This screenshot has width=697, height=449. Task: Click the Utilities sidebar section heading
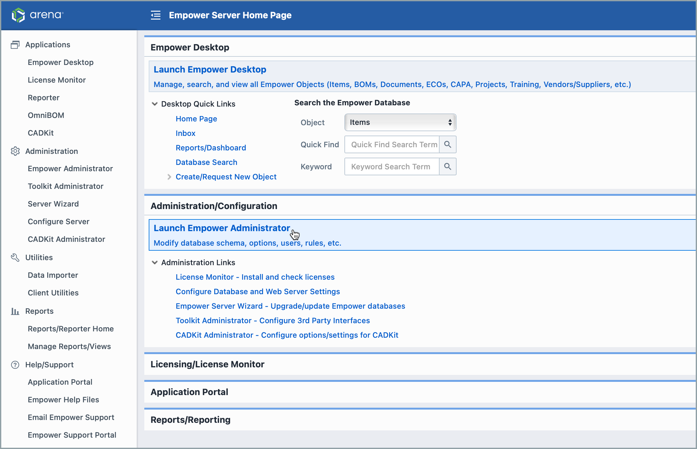click(x=39, y=258)
